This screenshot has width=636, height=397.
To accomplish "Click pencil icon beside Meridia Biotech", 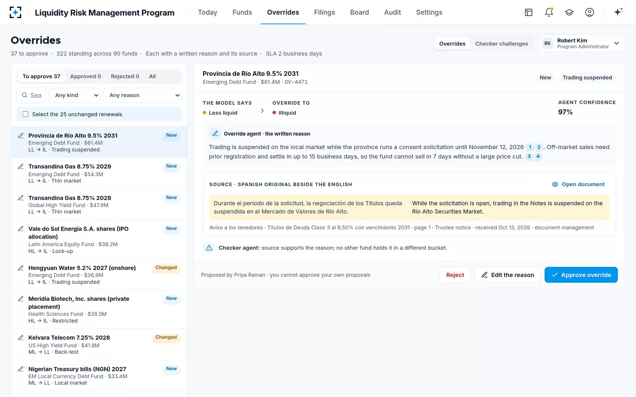I will 21,299.
